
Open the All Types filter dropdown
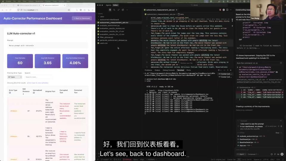tap(15, 77)
